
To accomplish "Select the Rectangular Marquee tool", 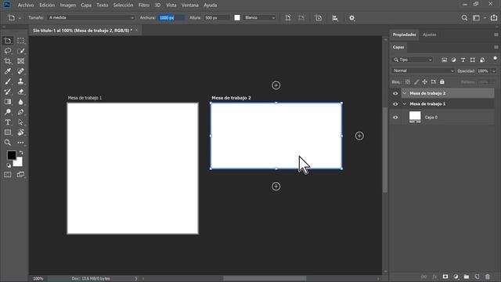I will [x=21, y=41].
